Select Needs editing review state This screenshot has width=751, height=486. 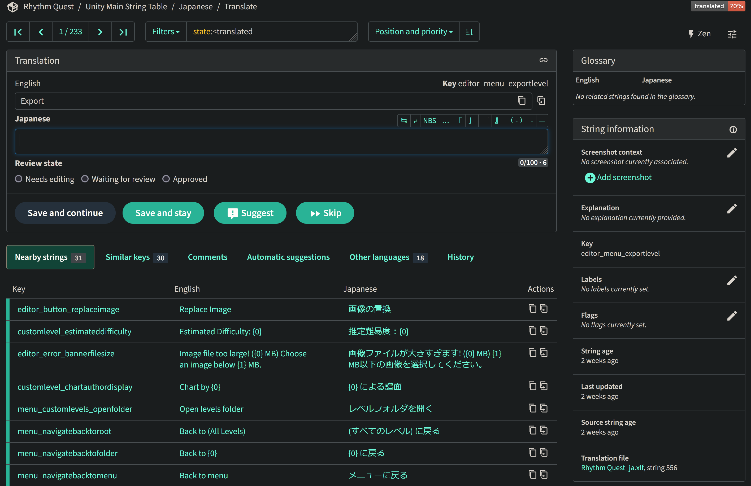[x=19, y=179]
